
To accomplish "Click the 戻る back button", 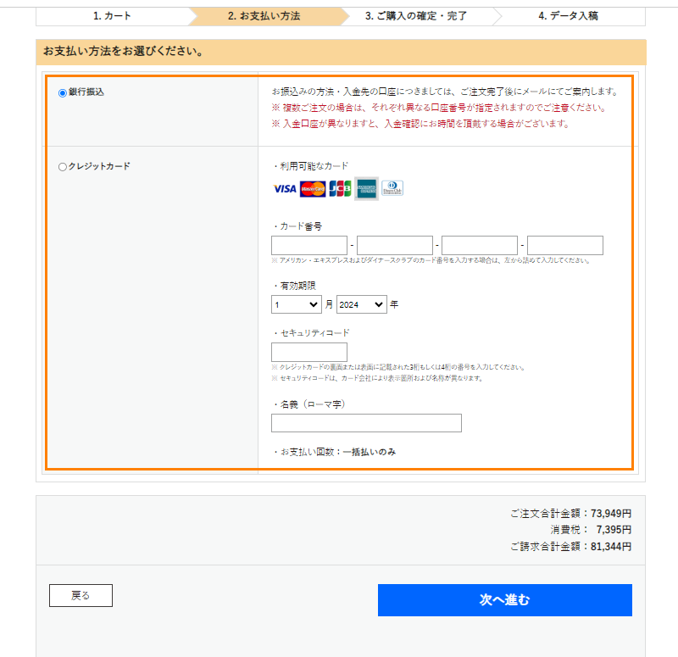I will [81, 596].
